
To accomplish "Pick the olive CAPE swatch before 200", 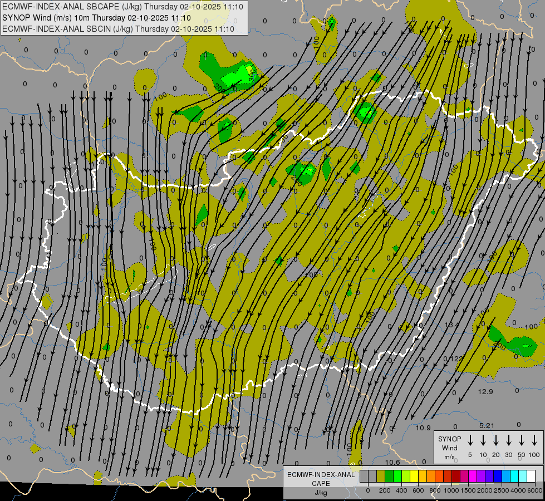I will [381, 477].
